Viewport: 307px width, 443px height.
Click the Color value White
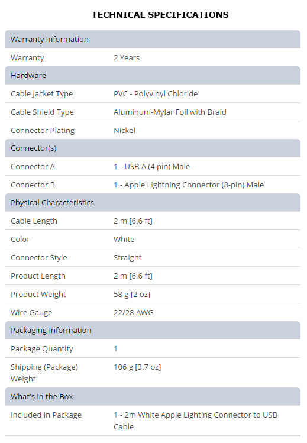[x=124, y=240]
